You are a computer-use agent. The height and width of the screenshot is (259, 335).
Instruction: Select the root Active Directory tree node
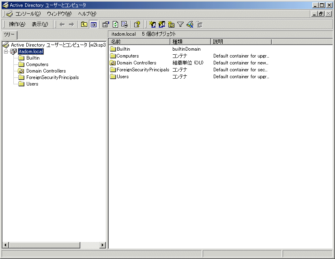[58, 45]
